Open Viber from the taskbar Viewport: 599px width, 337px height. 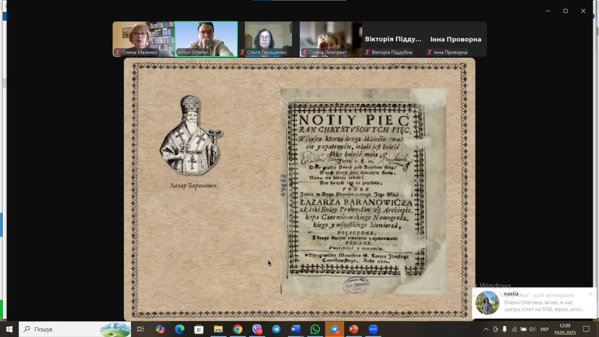coord(257,329)
